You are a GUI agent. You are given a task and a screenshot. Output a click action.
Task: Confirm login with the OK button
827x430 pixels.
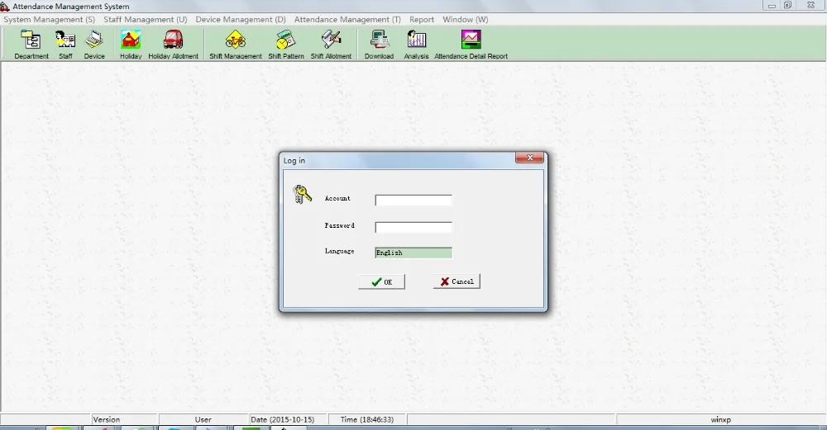coord(382,281)
